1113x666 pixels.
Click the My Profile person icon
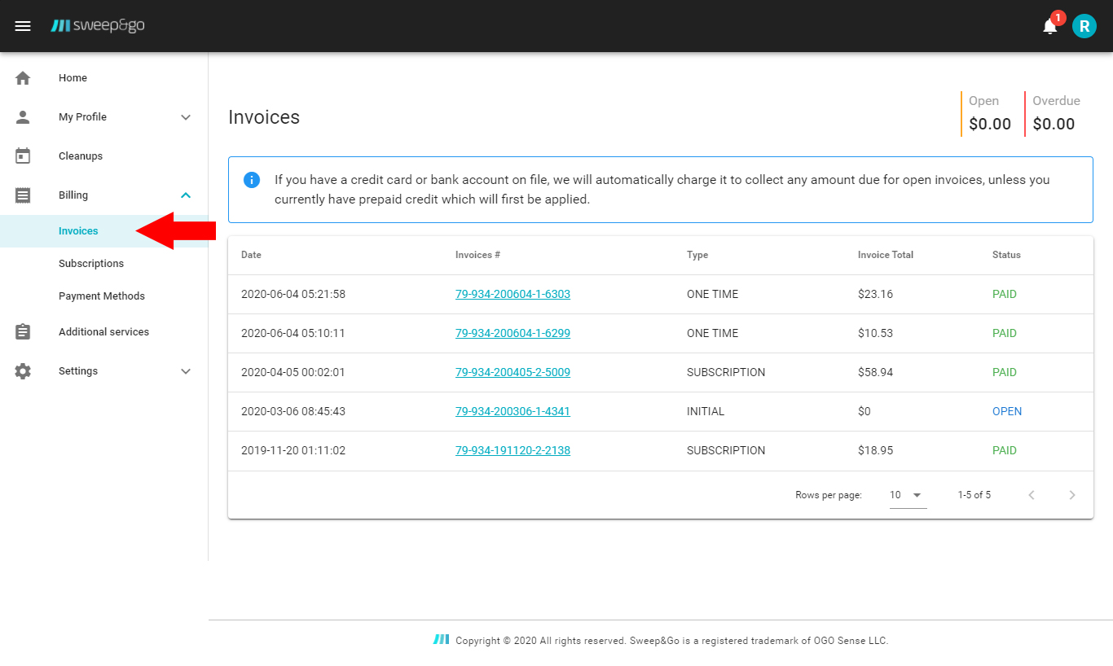(x=23, y=117)
